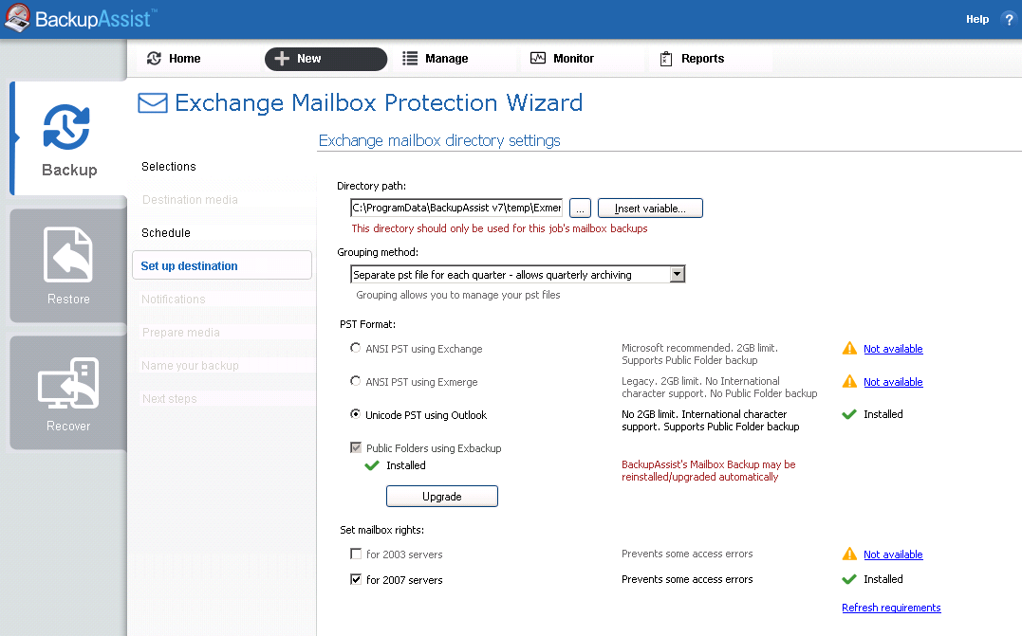Click warning icon beside ANSI PST using Exchange
Screen dimensions: 1022x636
click(x=849, y=348)
